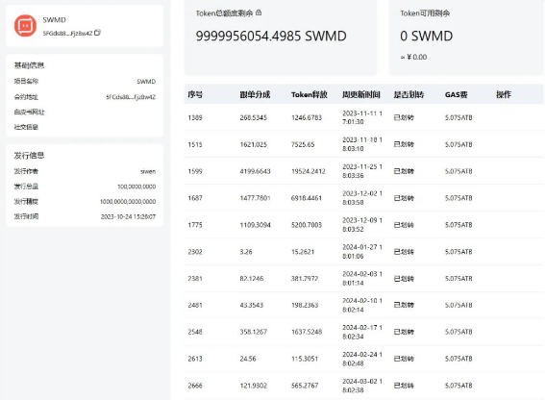Copy the SWMD contract address icon
This screenshot has height=400, width=545.
pos(97,33)
